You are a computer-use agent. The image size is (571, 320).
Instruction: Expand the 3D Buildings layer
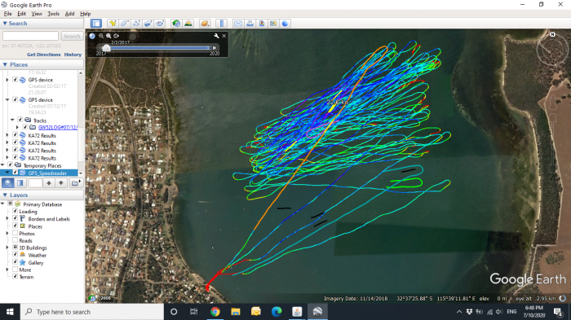click(x=7, y=248)
